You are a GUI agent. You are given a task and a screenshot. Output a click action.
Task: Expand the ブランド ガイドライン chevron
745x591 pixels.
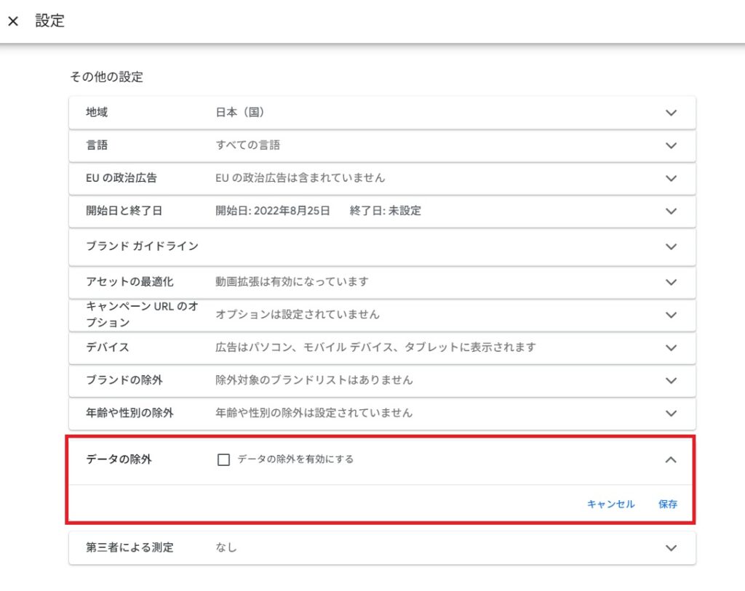pos(671,246)
